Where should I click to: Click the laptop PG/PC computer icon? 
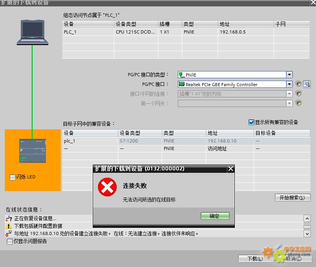pyautogui.click(x=32, y=32)
